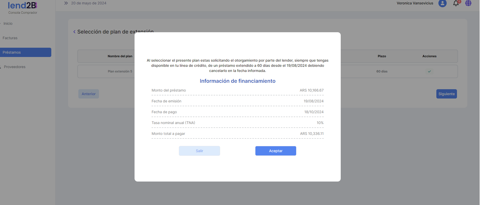This screenshot has width=483, height=205.
Task: Click the Nombre del plan column header
Action: coord(120,56)
